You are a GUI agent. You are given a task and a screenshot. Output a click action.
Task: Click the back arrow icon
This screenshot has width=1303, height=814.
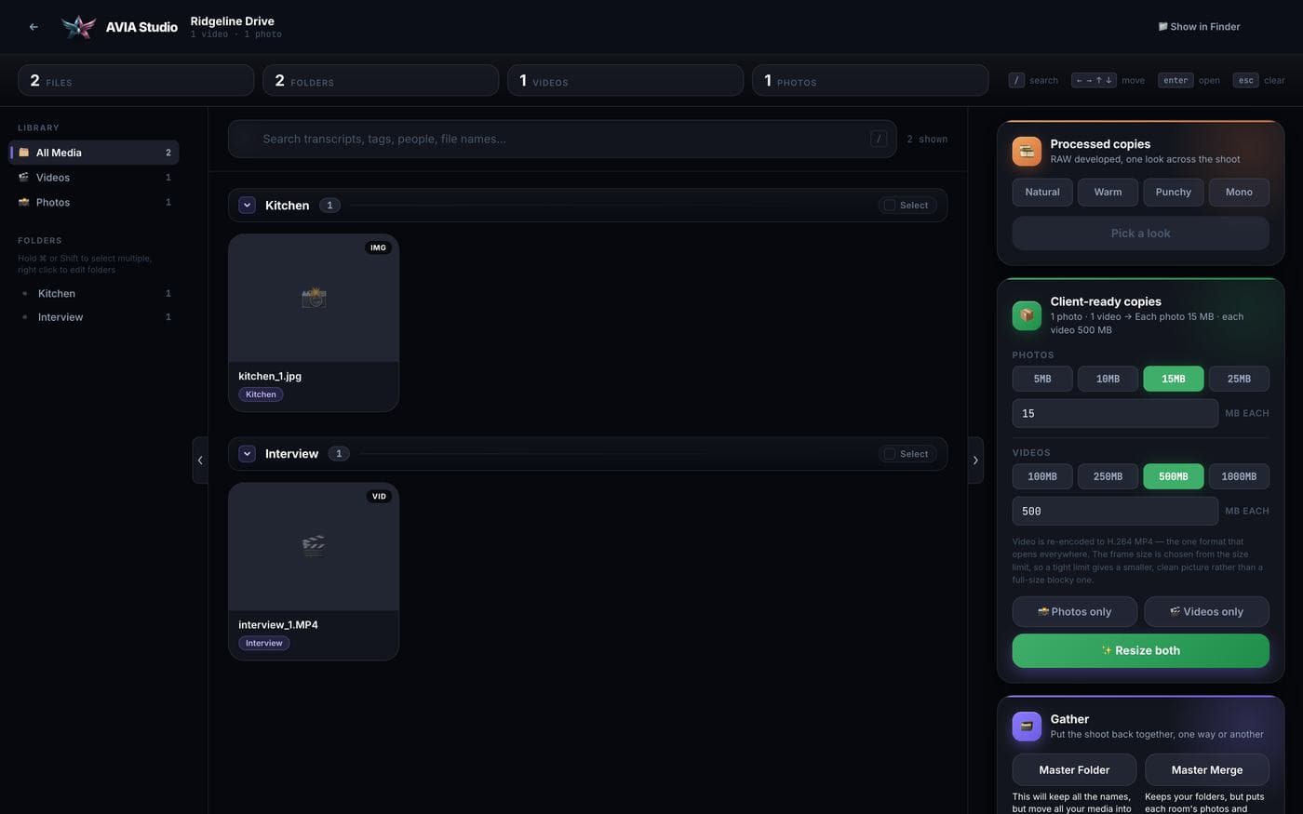coord(34,27)
